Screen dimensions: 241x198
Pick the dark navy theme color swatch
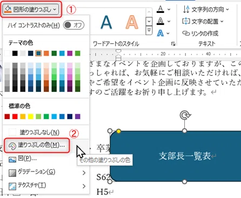[x=31, y=53]
